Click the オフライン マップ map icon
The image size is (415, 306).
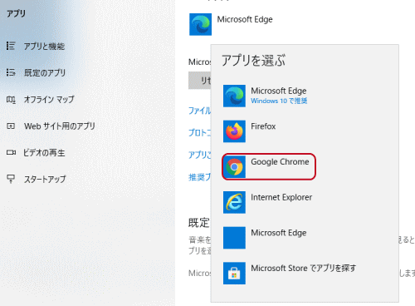(x=11, y=99)
